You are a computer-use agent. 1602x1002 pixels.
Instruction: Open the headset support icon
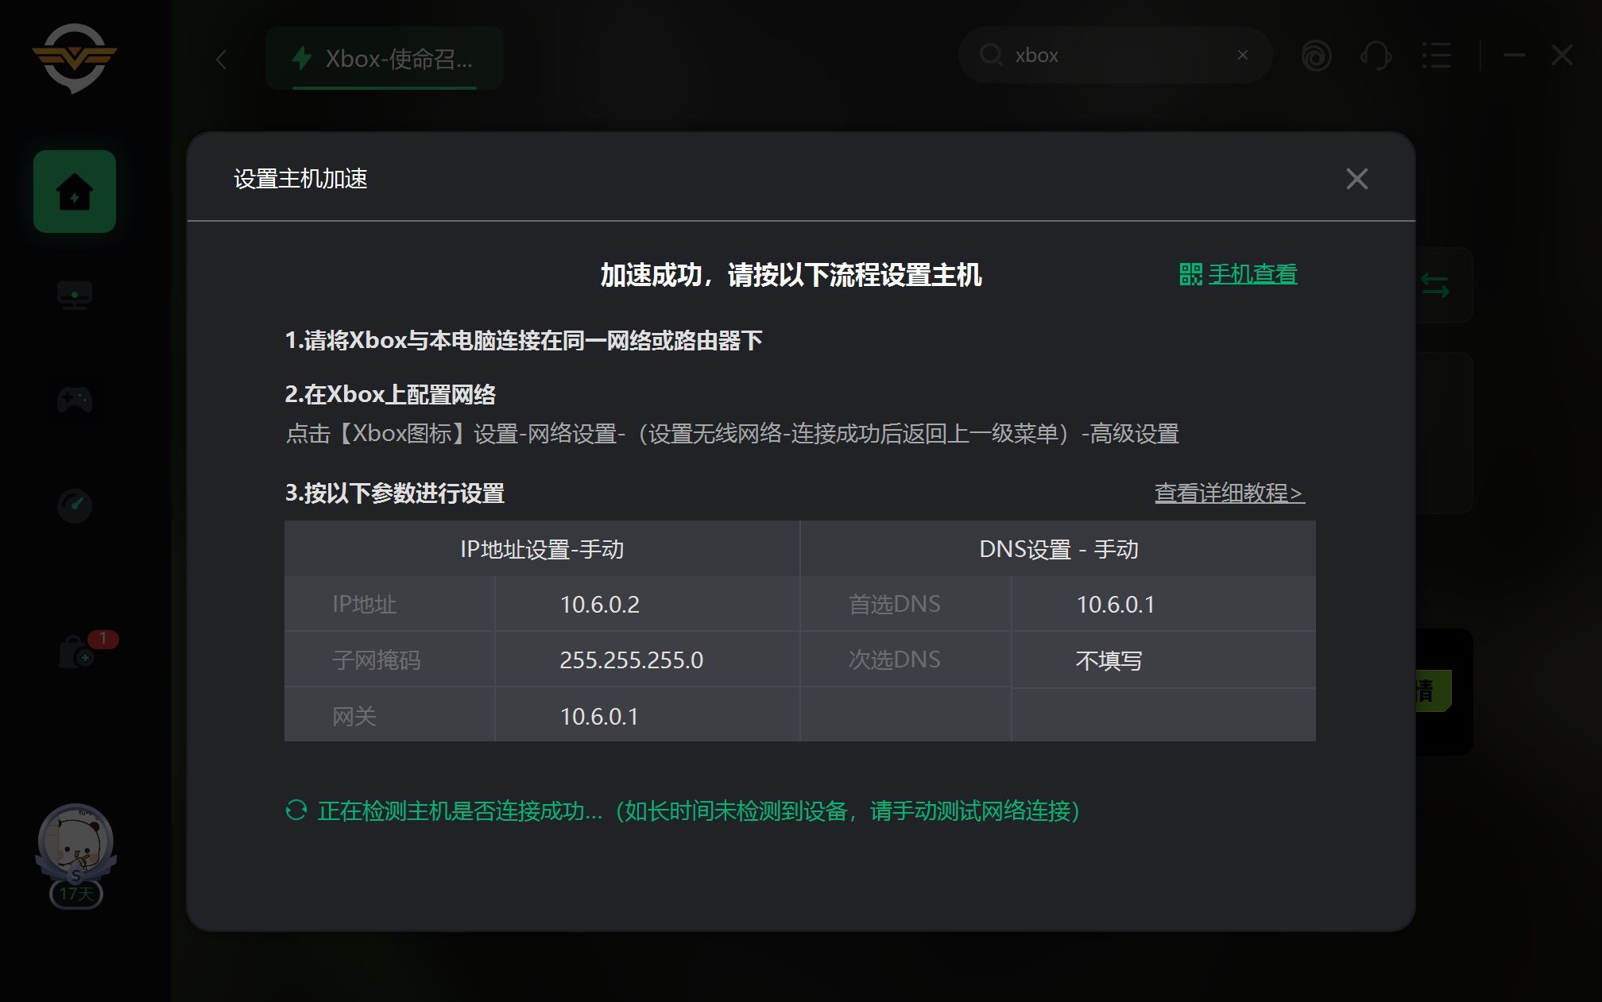(x=1376, y=56)
